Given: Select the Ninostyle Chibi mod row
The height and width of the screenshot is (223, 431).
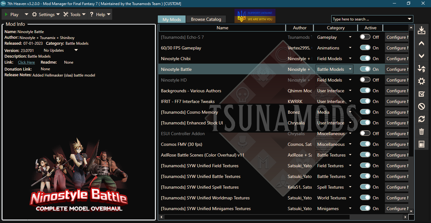Looking at the screenshot, I should pyautogui.click(x=283, y=59).
